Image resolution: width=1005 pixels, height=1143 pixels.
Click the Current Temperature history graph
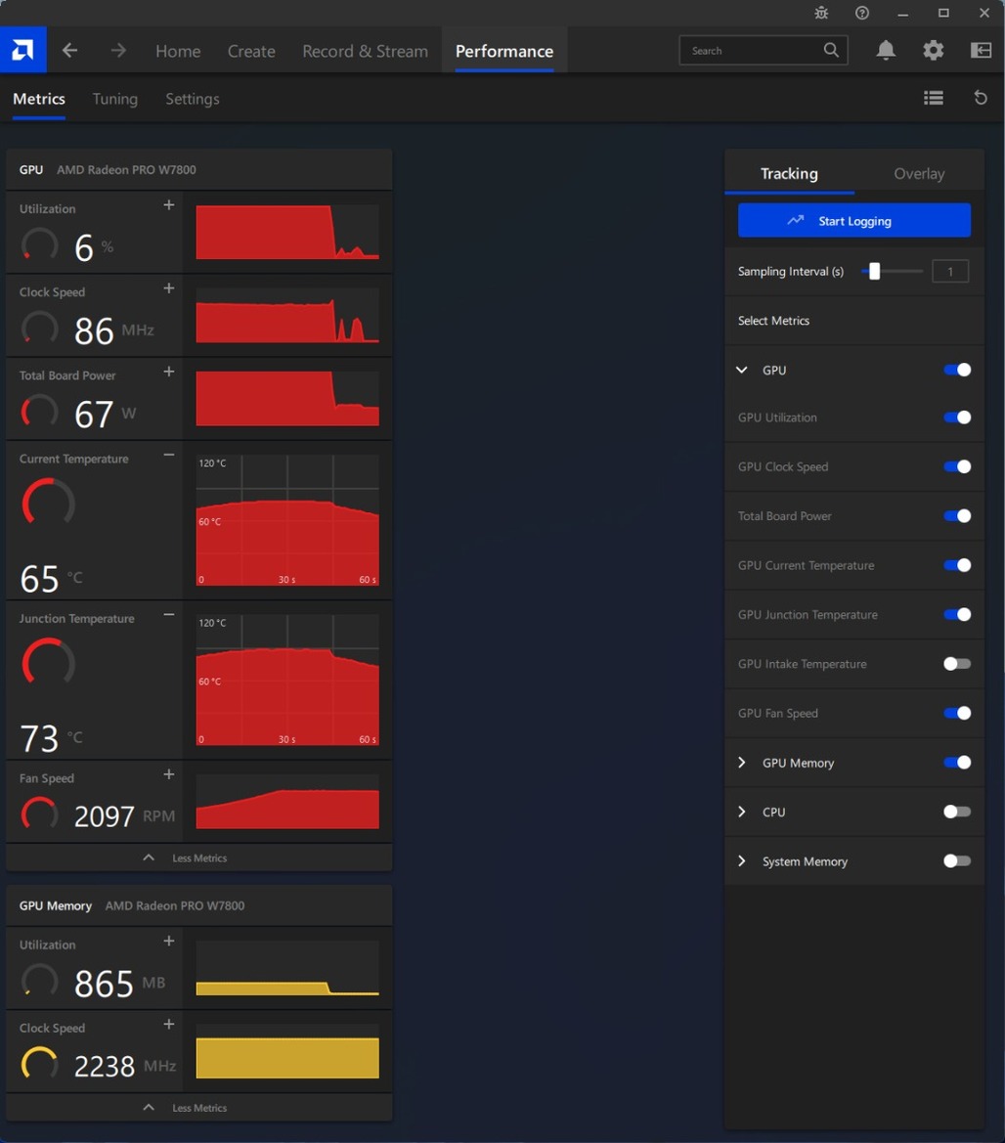point(287,520)
